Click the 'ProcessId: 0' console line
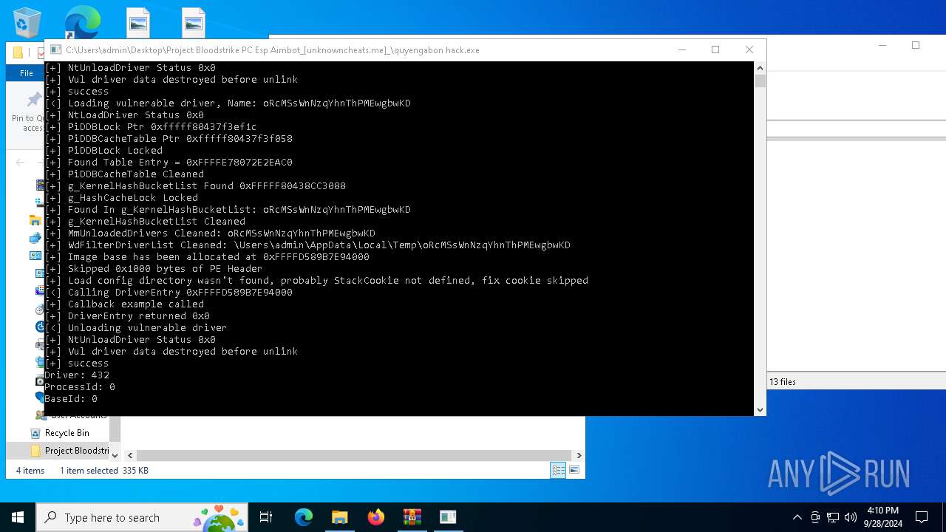946x532 pixels. pos(80,387)
